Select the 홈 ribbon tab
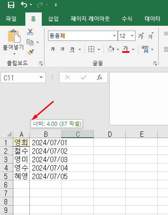 click(x=33, y=19)
